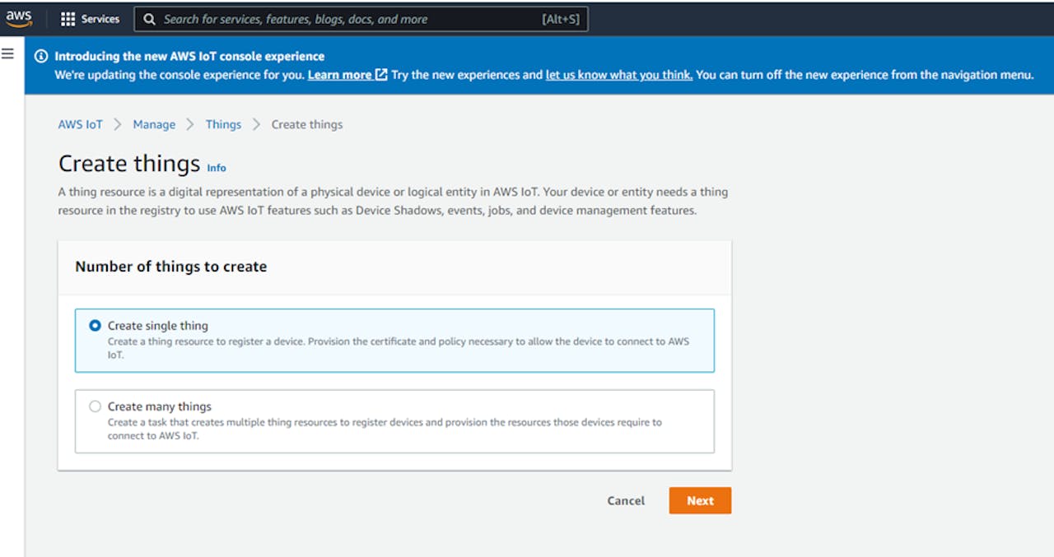Viewport: 1054px width, 557px height.
Task: Click the Create things breadcrumb text
Action: coord(307,124)
